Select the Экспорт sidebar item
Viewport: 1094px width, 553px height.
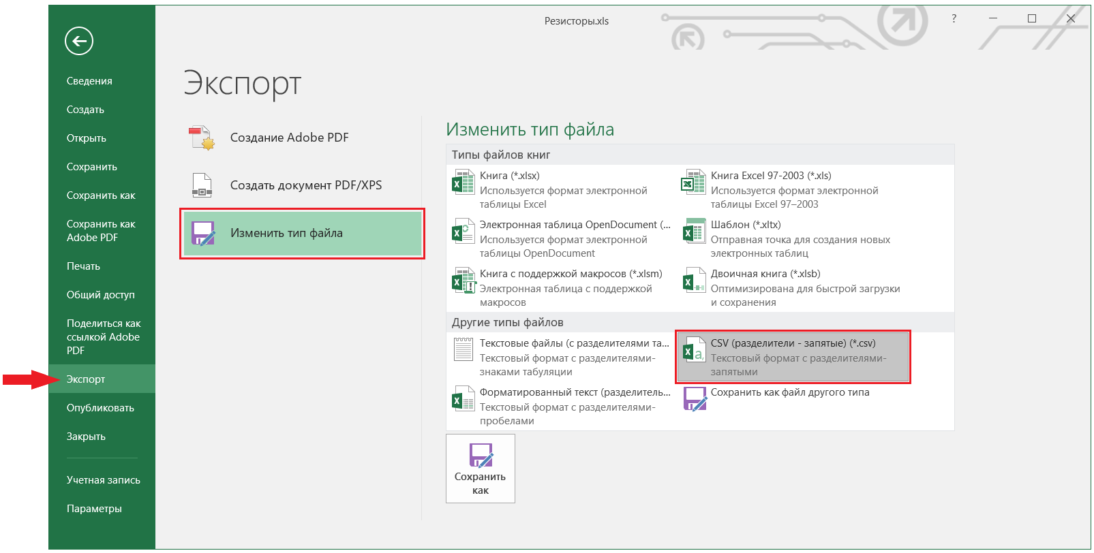102,379
